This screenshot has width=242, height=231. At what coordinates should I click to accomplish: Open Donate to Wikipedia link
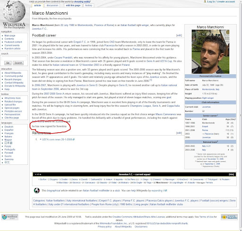pyautogui.click(x=15, y=86)
